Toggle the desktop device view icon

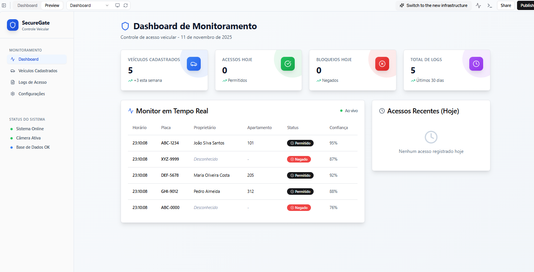pos(118,5)
